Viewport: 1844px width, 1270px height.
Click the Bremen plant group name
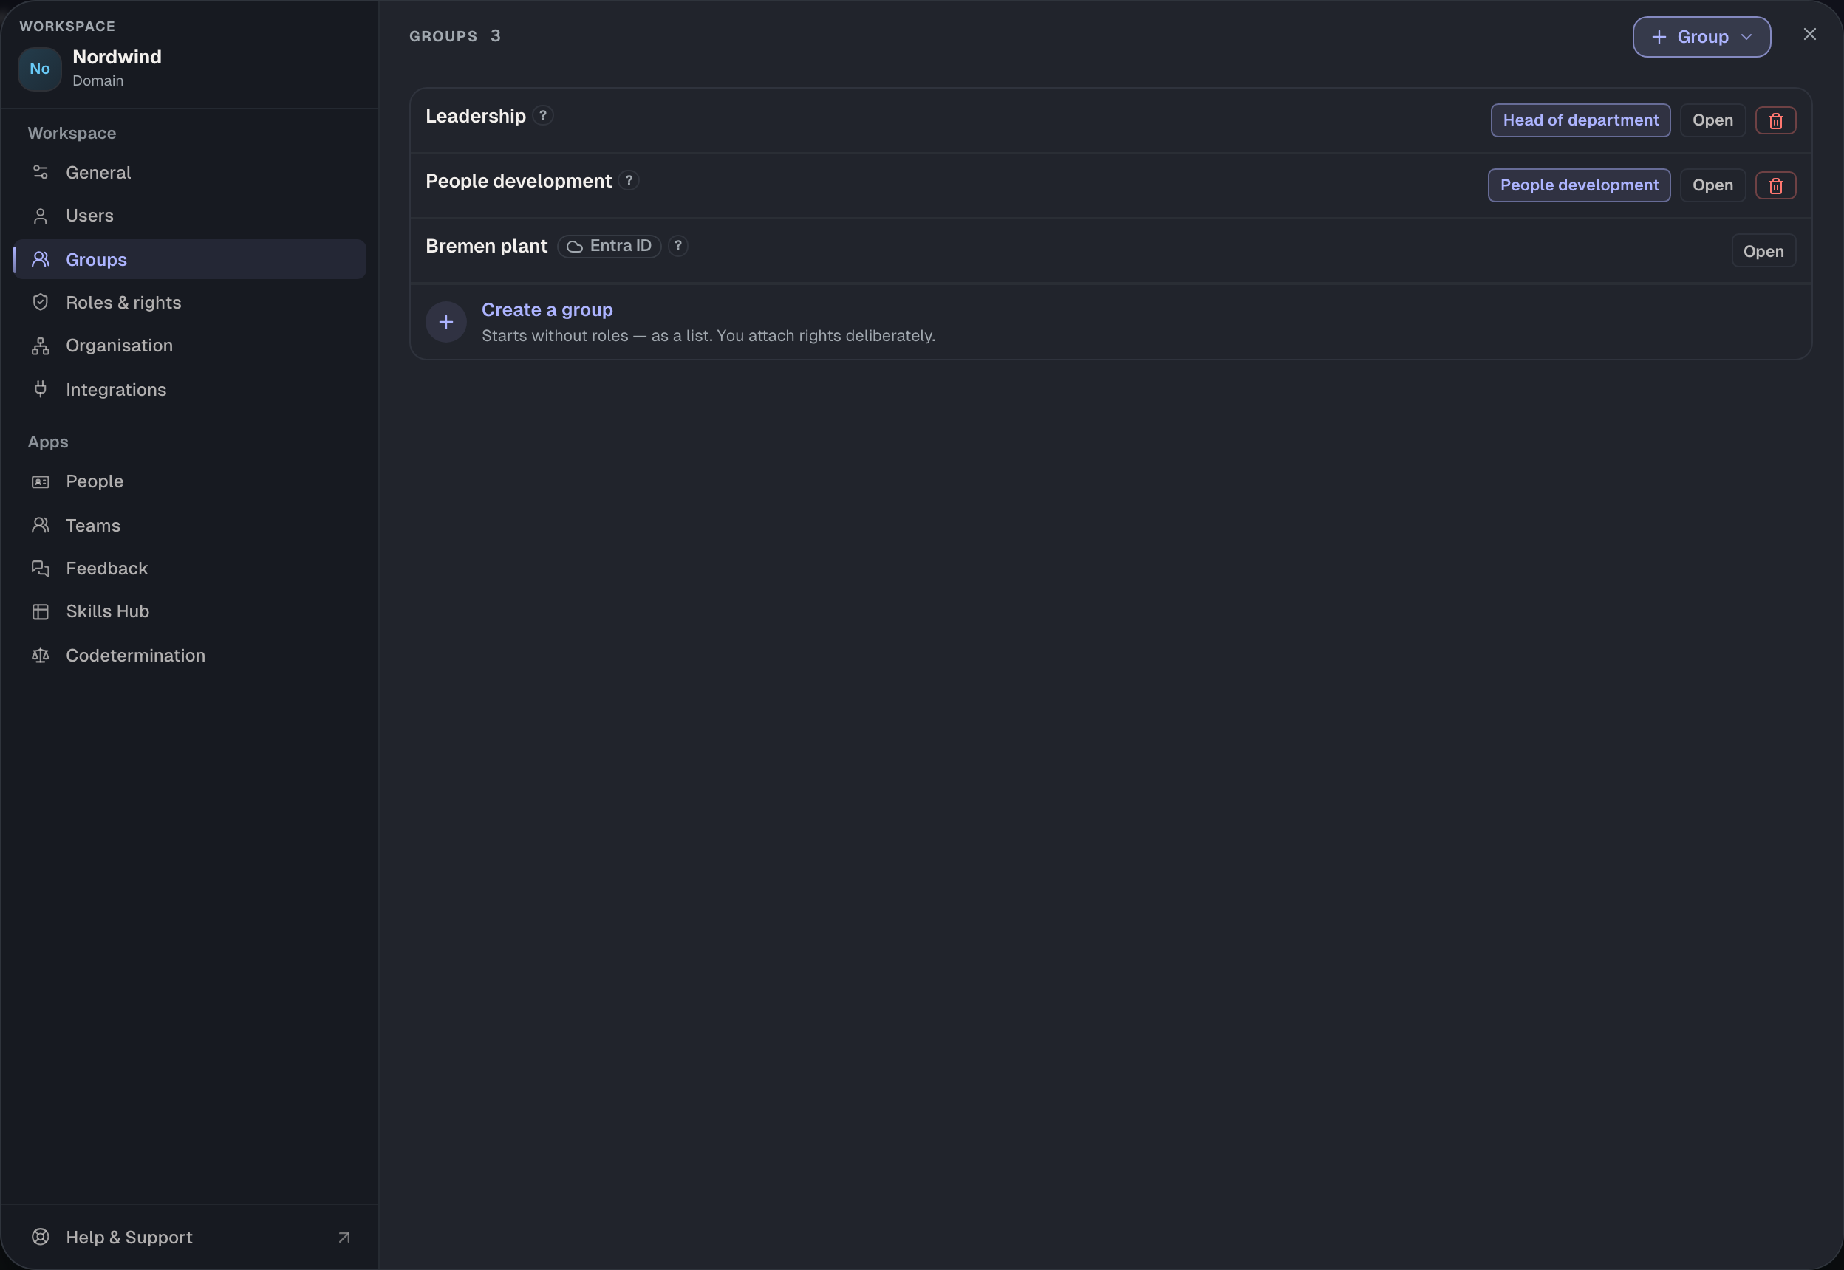(x=486, y=246)
